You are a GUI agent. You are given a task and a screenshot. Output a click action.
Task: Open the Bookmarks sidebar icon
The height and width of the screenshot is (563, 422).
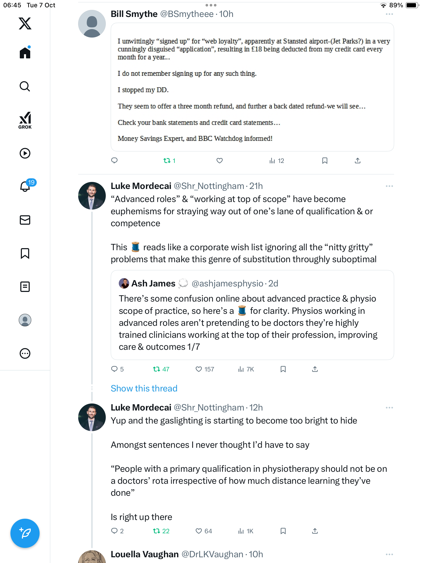(25, 253)
